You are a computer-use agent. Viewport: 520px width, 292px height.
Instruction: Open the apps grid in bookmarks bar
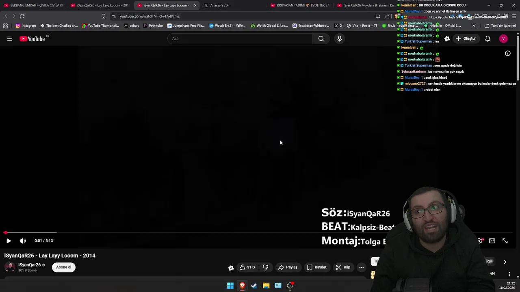click(5, 26)
